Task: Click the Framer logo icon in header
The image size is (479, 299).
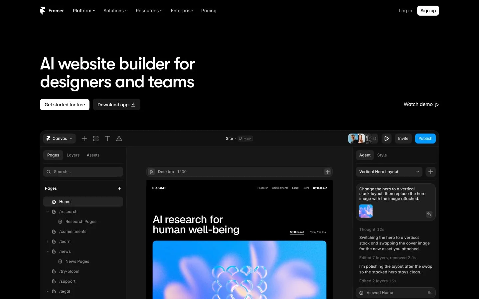Action: pos(42,11)
